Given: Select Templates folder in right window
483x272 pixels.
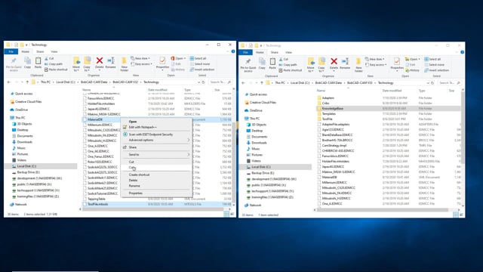Looking at the screenshot, I should 329,114.
